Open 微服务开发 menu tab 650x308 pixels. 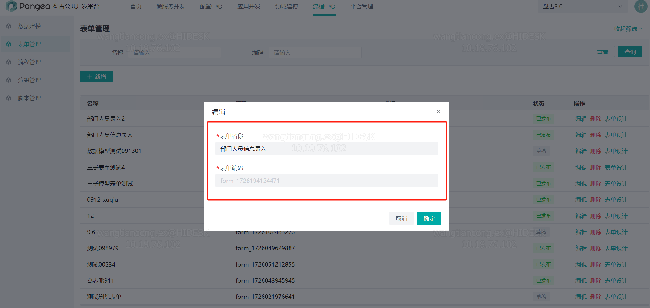point(171,7)
